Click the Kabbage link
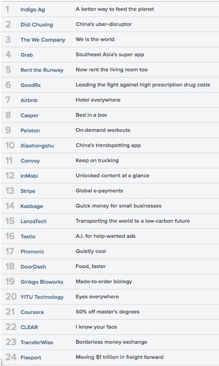The image size is (219, 366). tap(32, 206)
